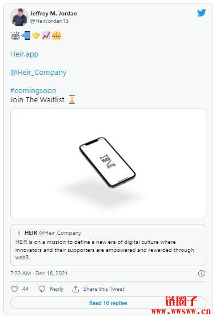Viewport: 216px width, 317px height.
Task: Open the @HeirJordan13 handle
Action: [x=49, y=21]
